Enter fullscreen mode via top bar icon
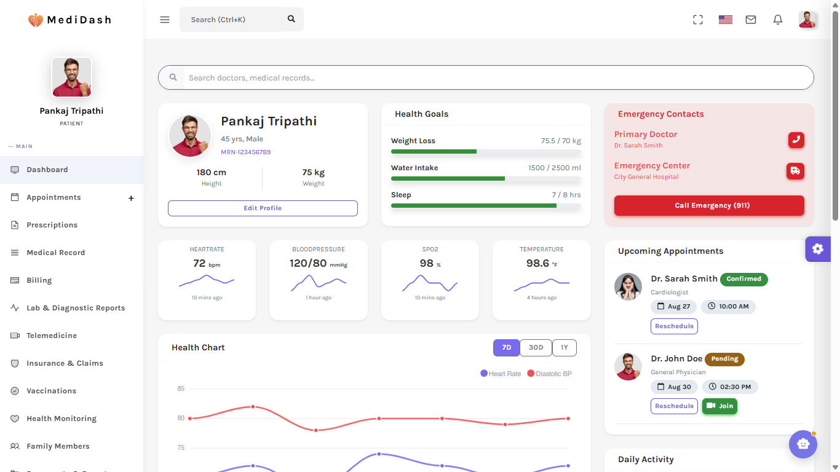 698,20
